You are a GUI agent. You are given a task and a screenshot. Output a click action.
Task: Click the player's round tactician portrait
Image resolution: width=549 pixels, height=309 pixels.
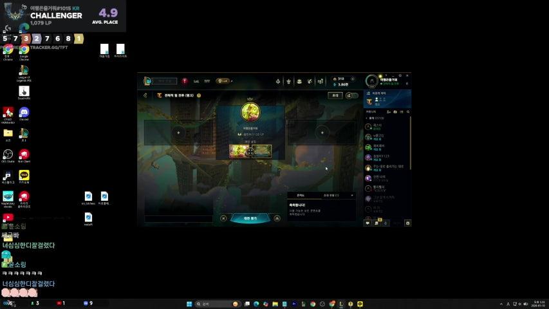pos(250,112)
